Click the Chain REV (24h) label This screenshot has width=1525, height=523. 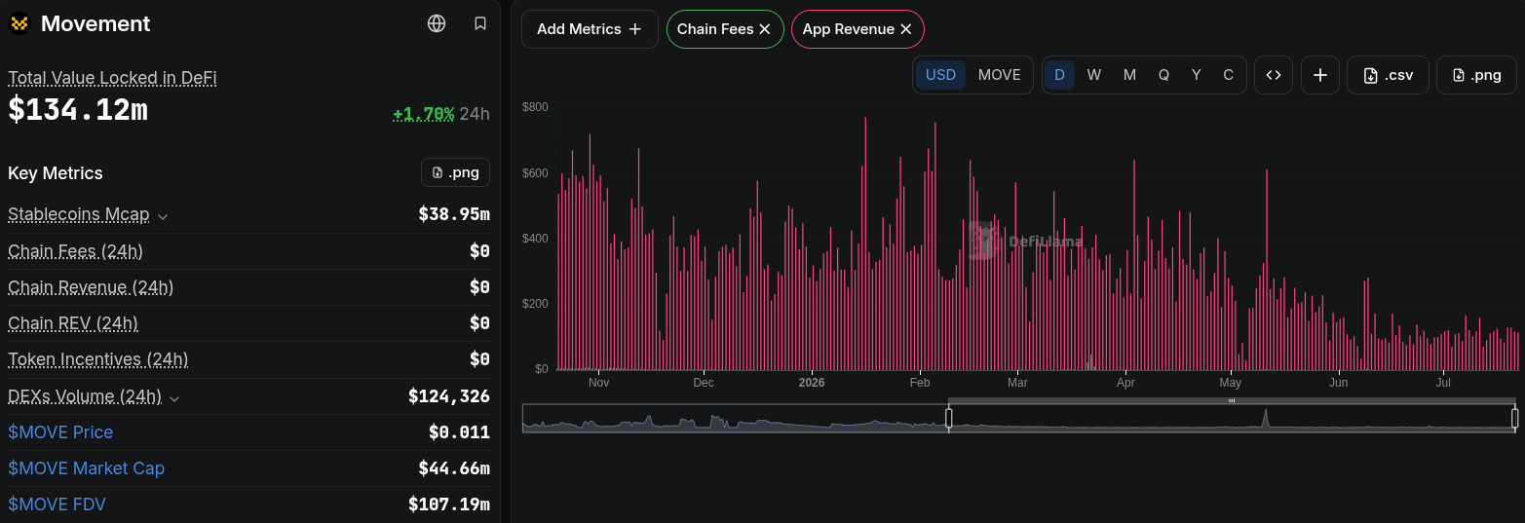click(73, 323)
